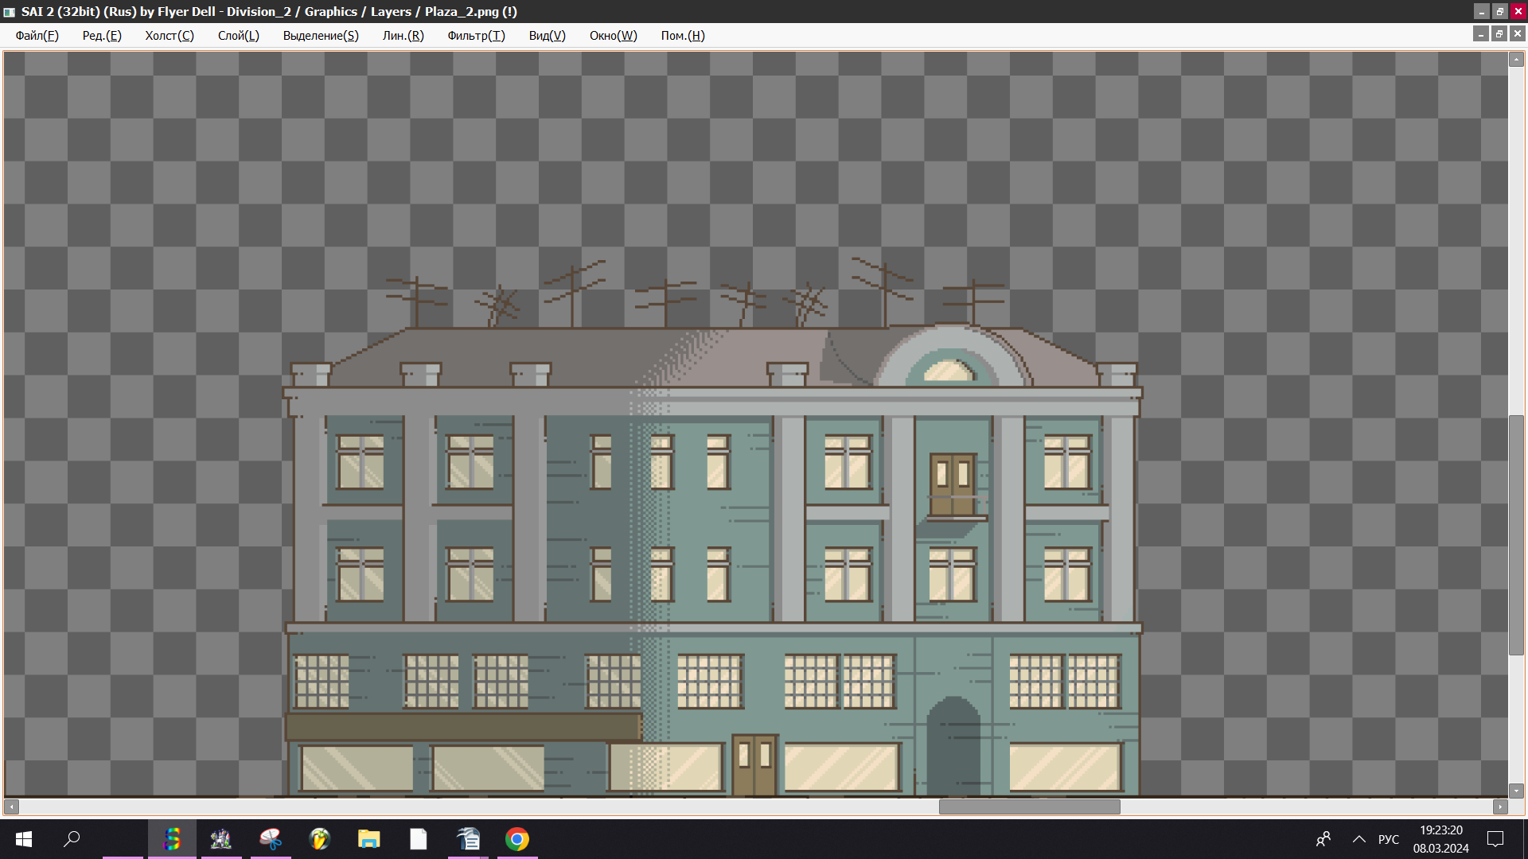This screenshot has height=859, width=1528.
Task: Click the vertical scrollbar up arrow
Action: click(1516, 60)
